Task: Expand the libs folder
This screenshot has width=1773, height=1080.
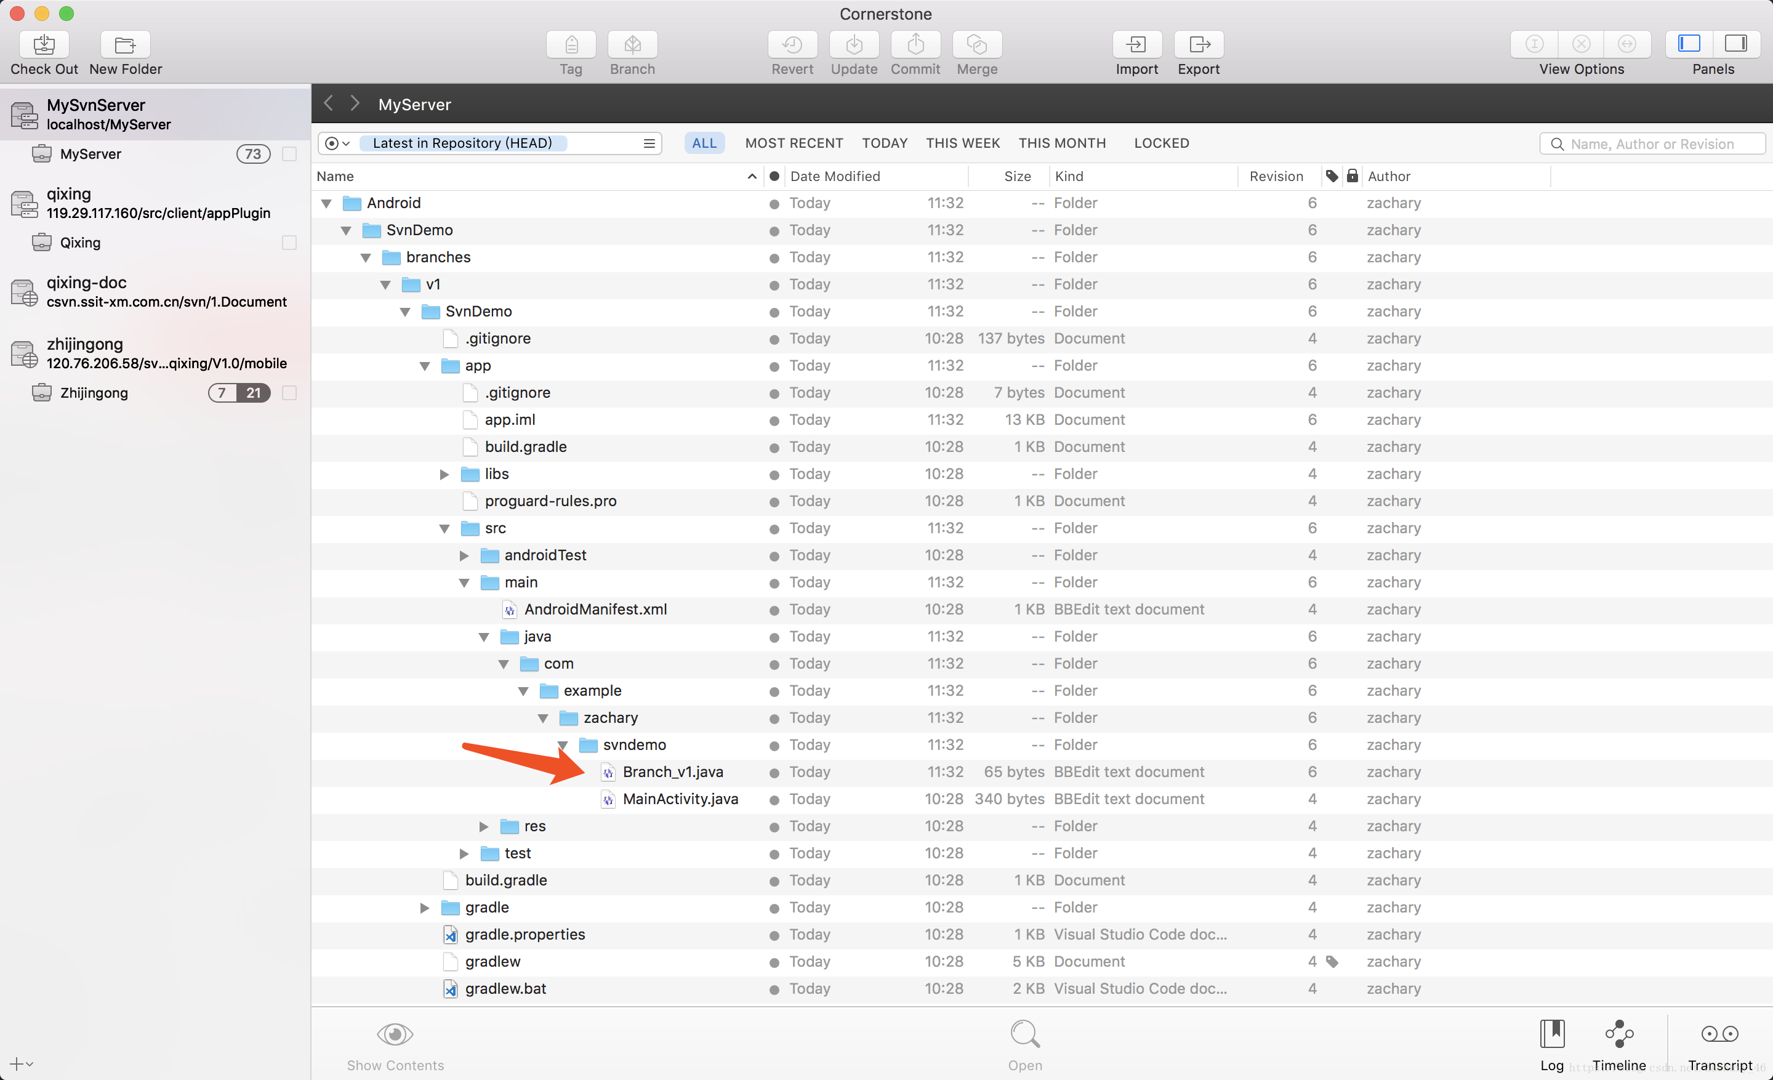Action: click(444, 474)
